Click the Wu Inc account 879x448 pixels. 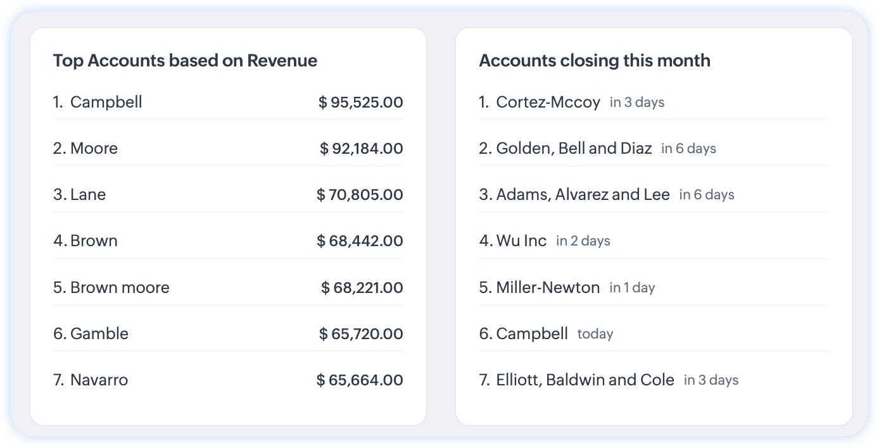pos(521,241)
